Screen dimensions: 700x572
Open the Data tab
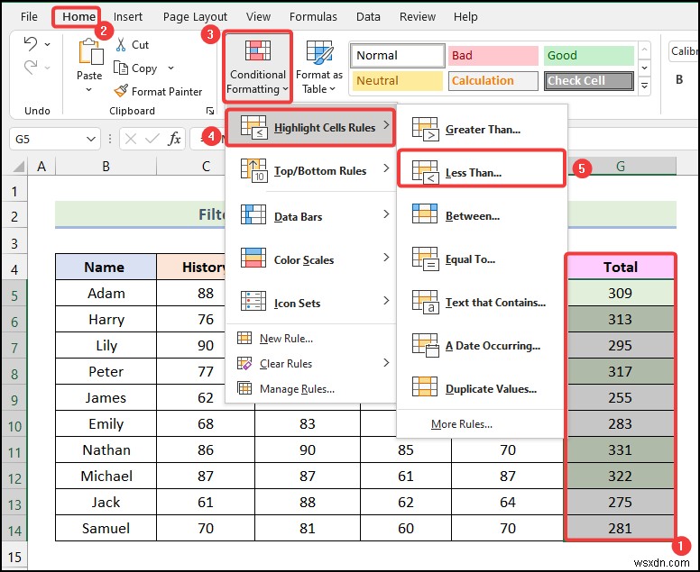click(368, 17)
